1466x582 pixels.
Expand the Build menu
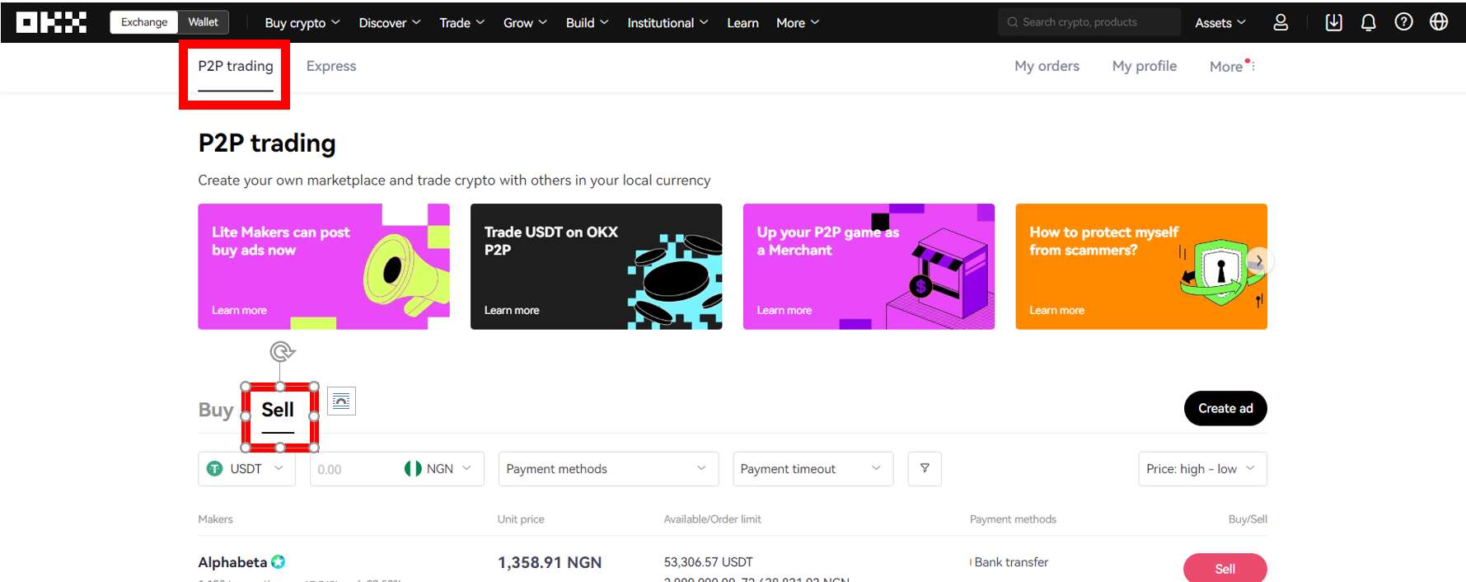click(587, 23)
